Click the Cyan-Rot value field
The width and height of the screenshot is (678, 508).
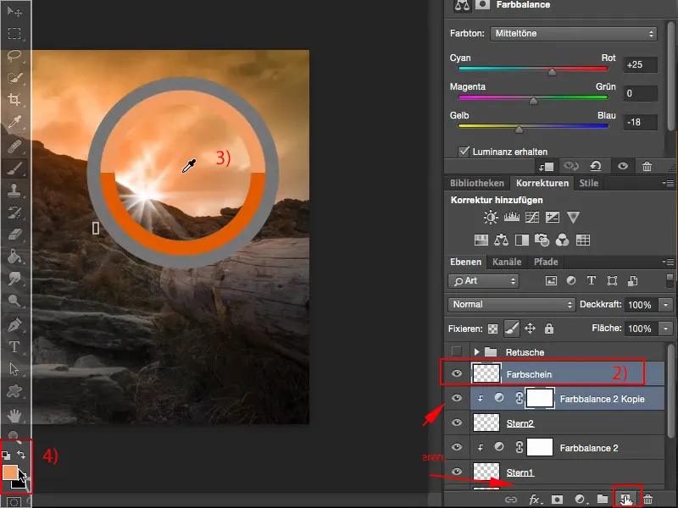pos(641,64)
